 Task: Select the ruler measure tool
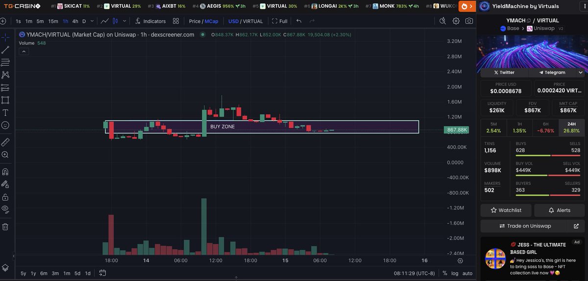click(5, 142)
